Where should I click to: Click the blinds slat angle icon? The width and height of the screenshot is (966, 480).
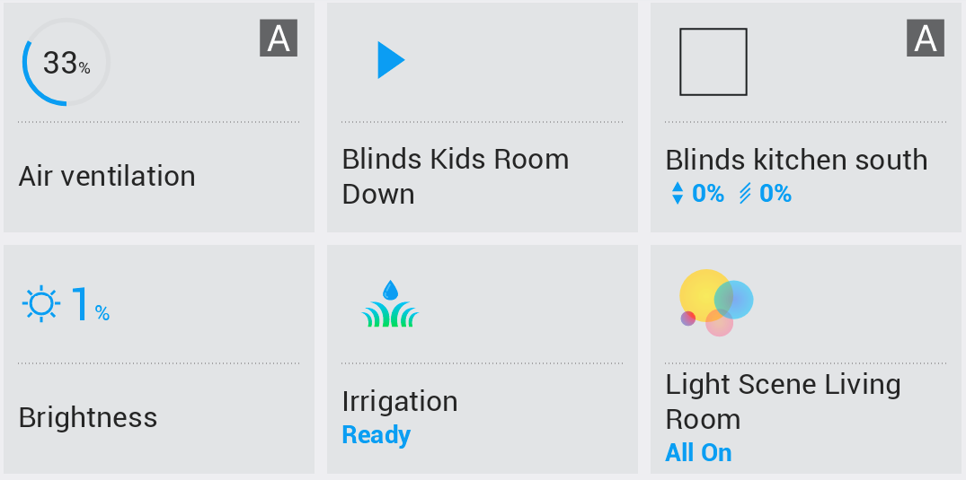(745, 194)
